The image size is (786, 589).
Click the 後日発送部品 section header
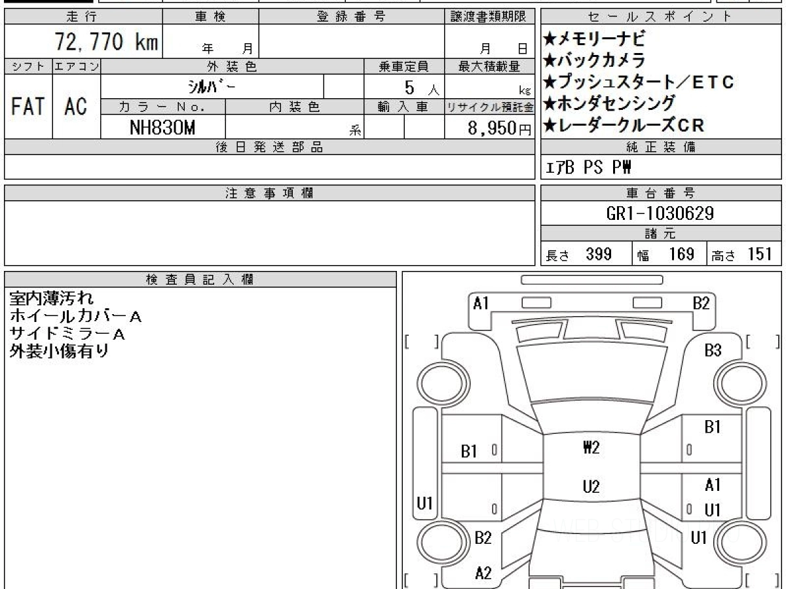269,147
